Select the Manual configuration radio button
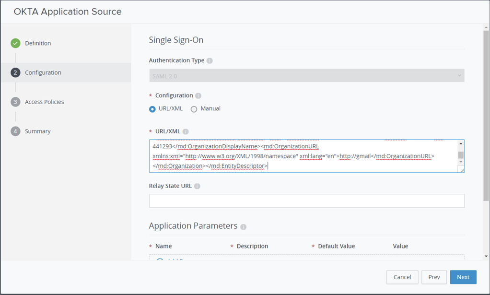This screenshot has width=490, height=295. tap(194, 109)
